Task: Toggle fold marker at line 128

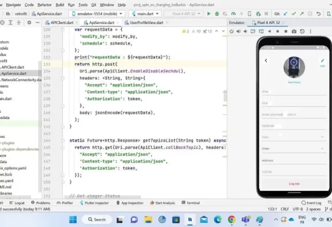Action: point(63,29)
